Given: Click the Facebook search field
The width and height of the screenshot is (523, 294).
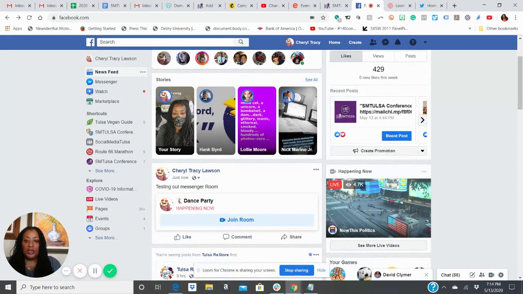Looking at the screenshot, I should coord(165,42).
